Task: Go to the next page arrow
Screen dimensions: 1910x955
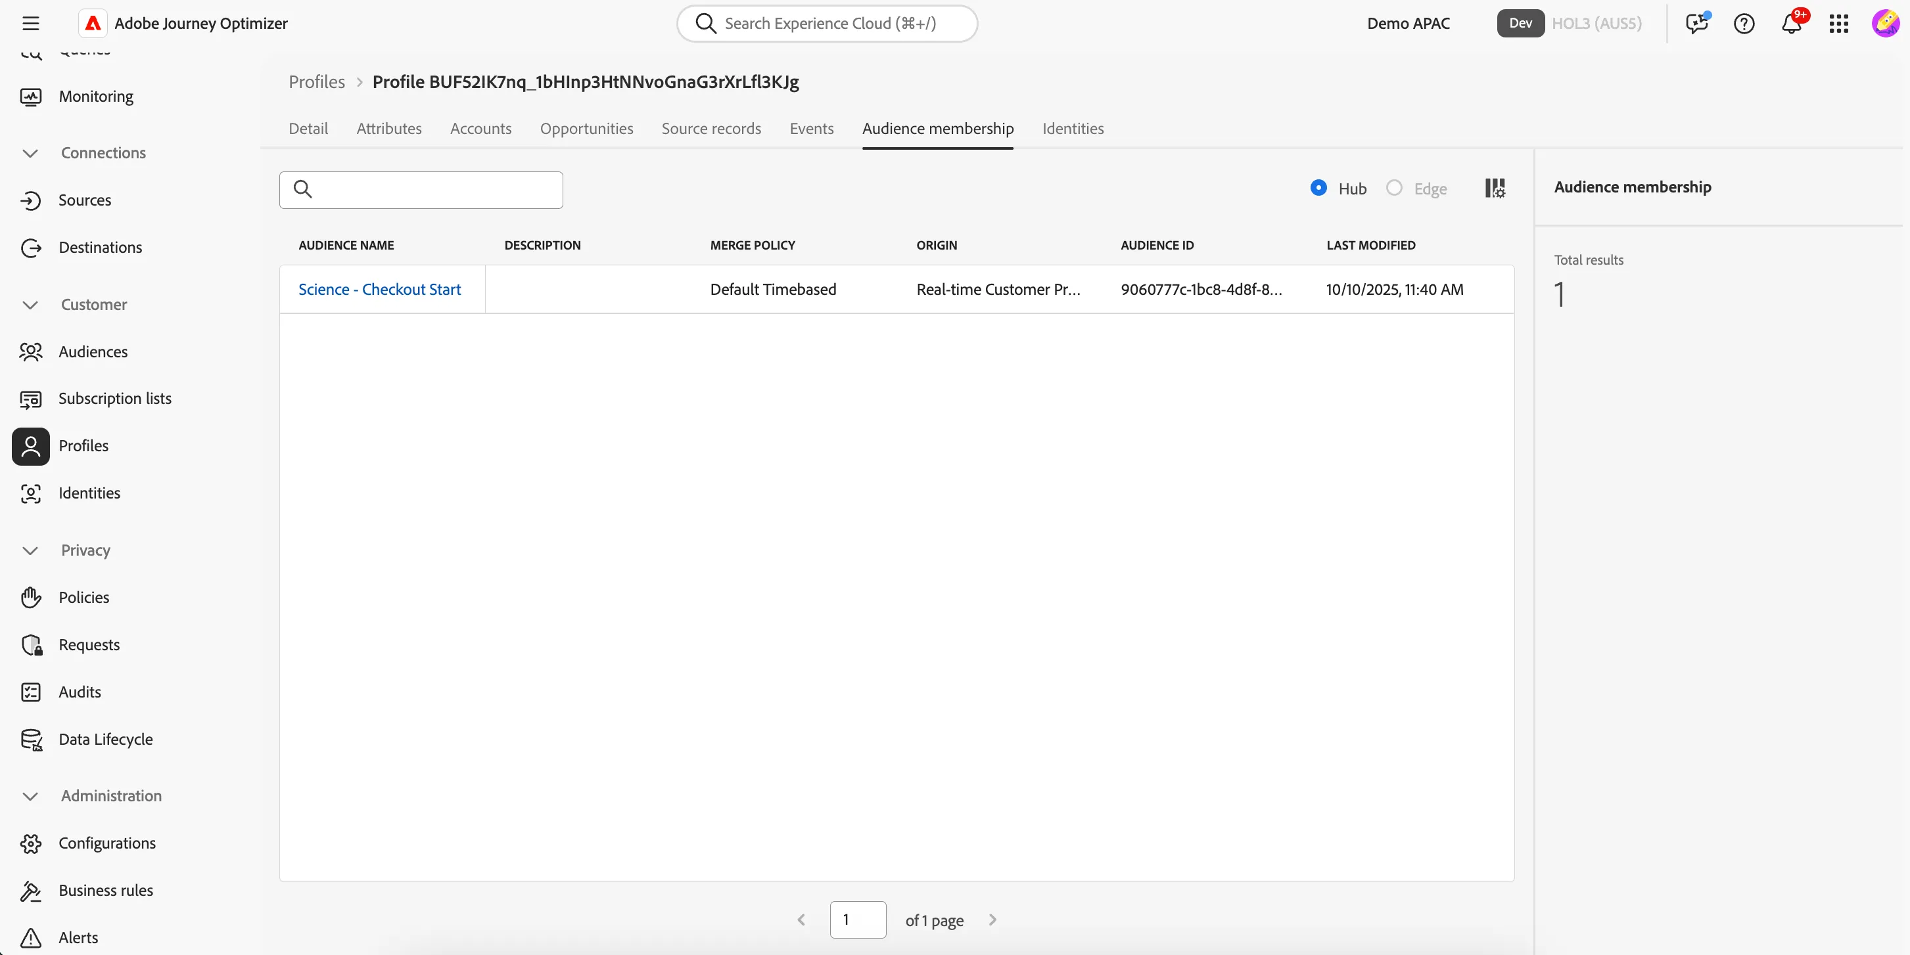Action: click(993, 920)
